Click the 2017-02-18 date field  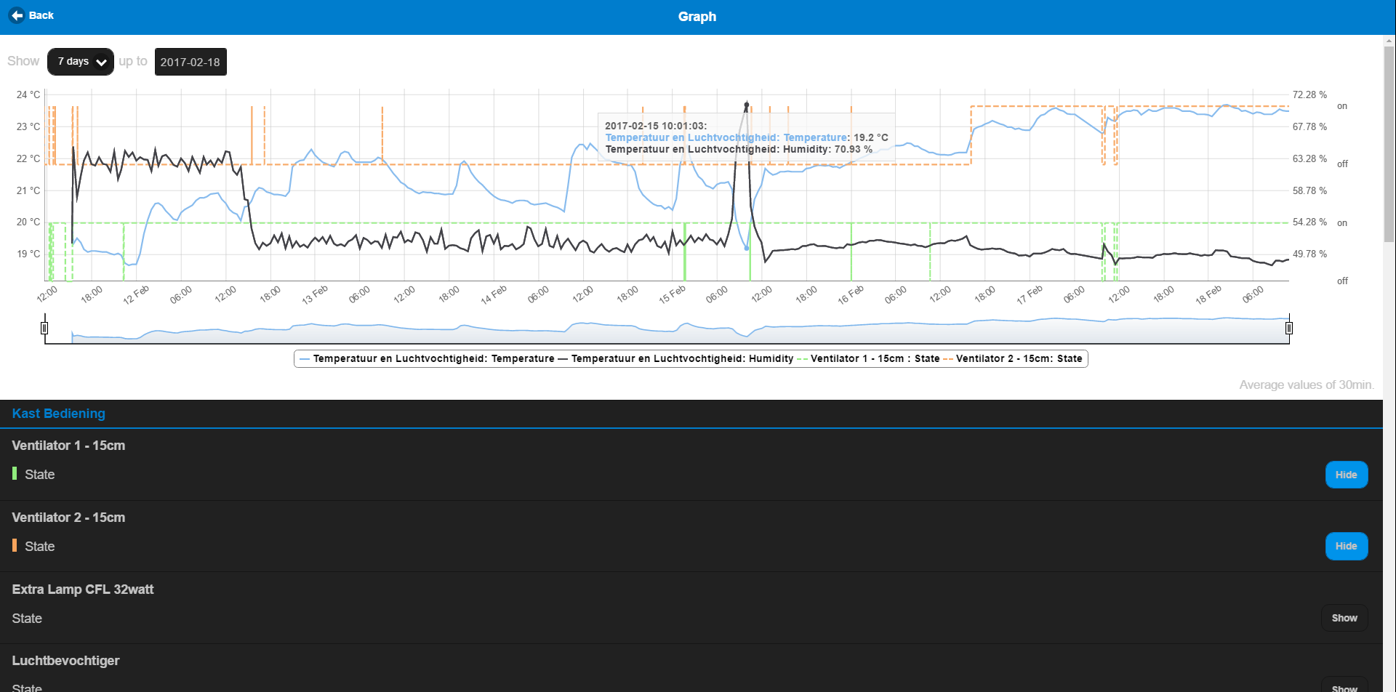pos(190,62)
